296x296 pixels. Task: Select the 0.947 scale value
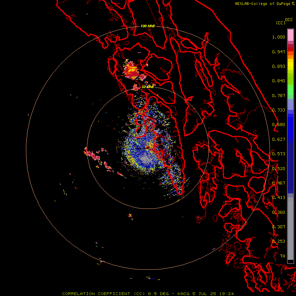pyautogui.click(x=279, y=52)
